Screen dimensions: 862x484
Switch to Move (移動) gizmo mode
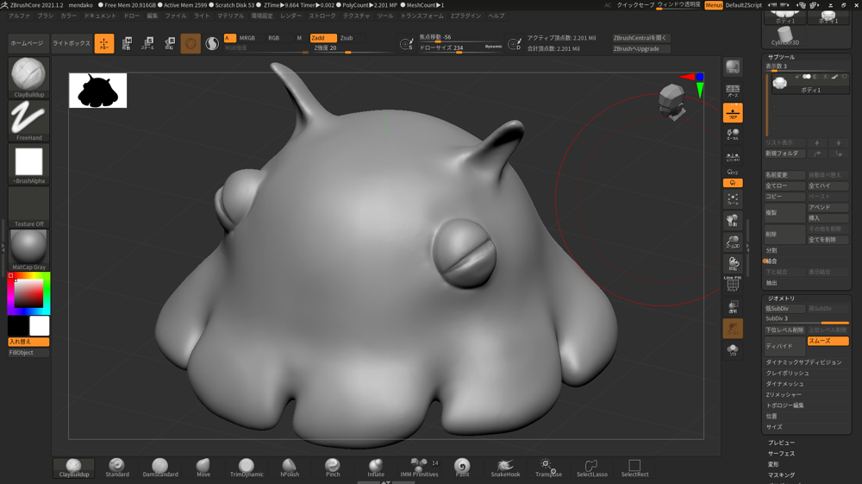[127, 43]
